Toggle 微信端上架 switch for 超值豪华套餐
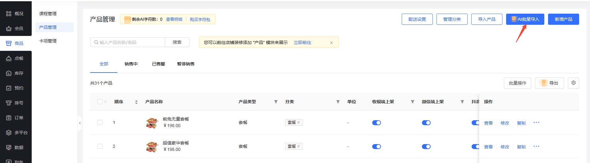This screenshot has height=163, width=590. (426, 147)
